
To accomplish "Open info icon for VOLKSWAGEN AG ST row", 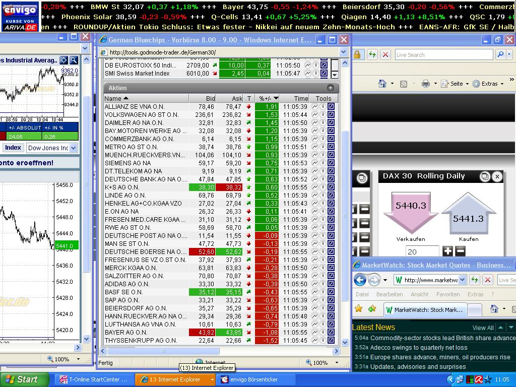I will point(323,114).
